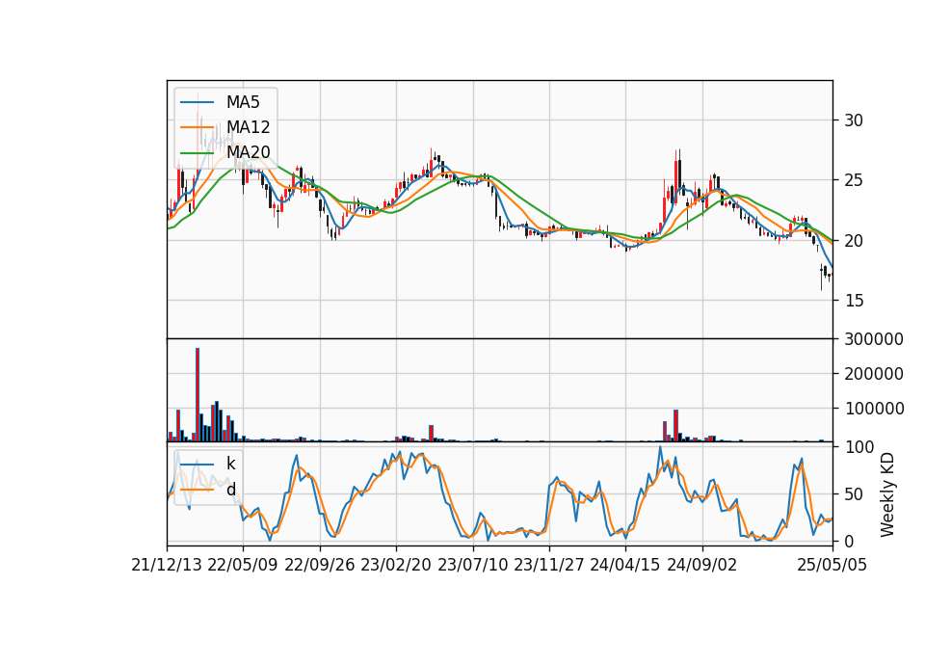Click the price axis label 20

tap(854, 241)
